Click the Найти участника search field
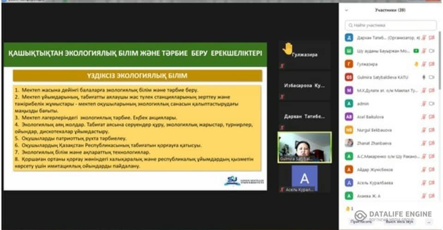The height and width of the screenshot is (230, 443). pos(390,25)
